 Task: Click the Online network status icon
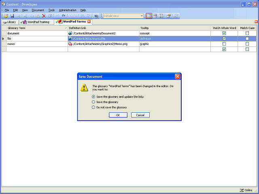pyautogui.click(x=242, y=190)
